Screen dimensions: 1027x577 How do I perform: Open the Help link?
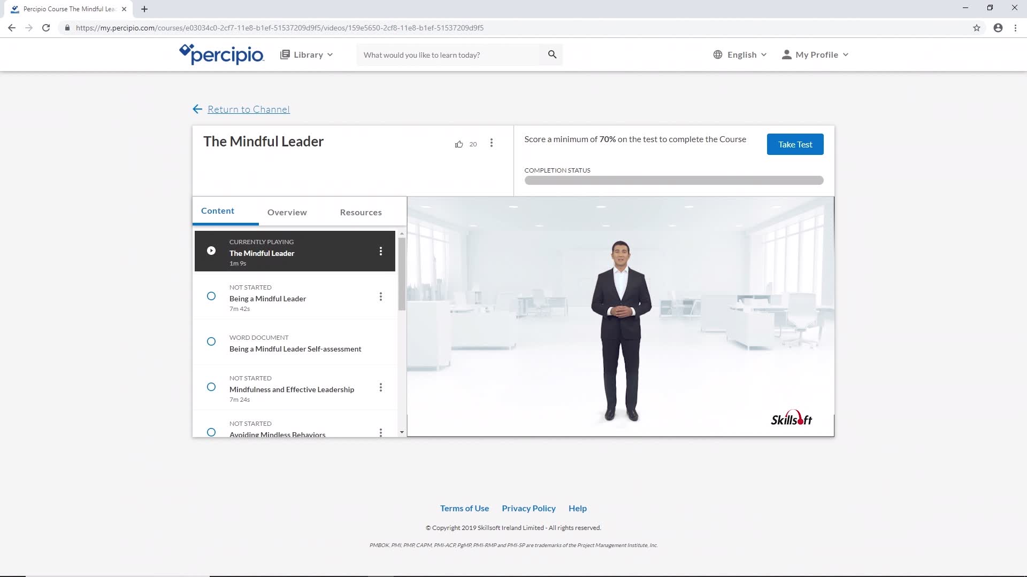coord(578,508)
